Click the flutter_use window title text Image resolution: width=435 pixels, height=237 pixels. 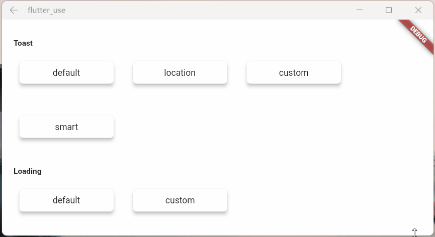[x=47, y=10]
